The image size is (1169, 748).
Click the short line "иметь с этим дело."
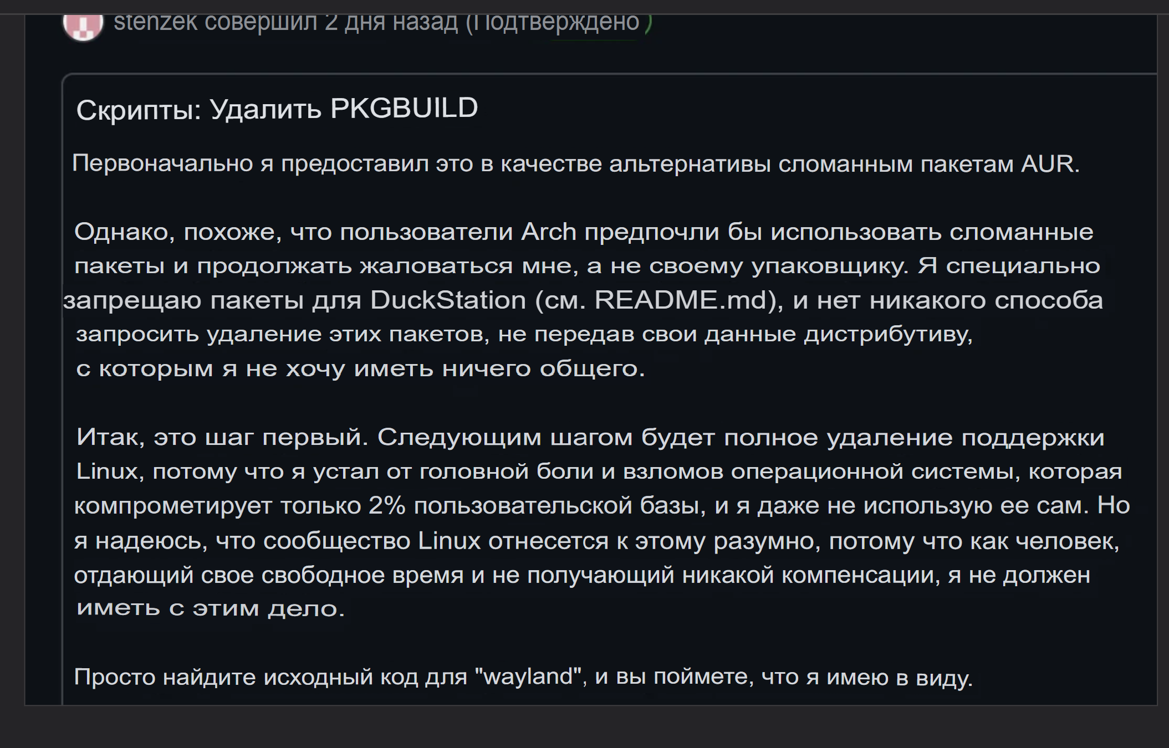click(211, 608)
